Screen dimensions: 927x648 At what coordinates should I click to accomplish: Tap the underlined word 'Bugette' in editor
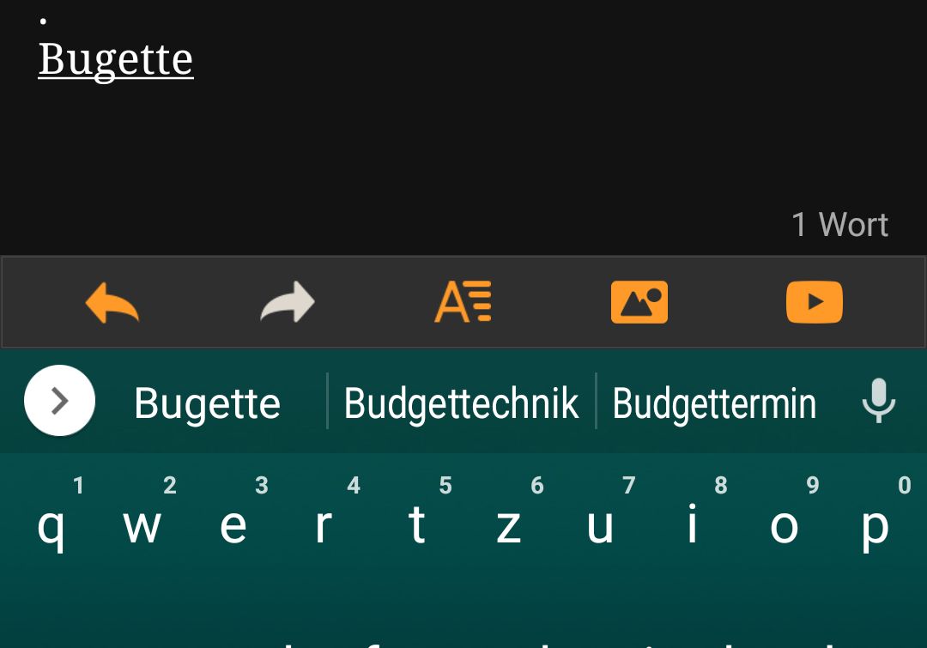pos(116,60)
